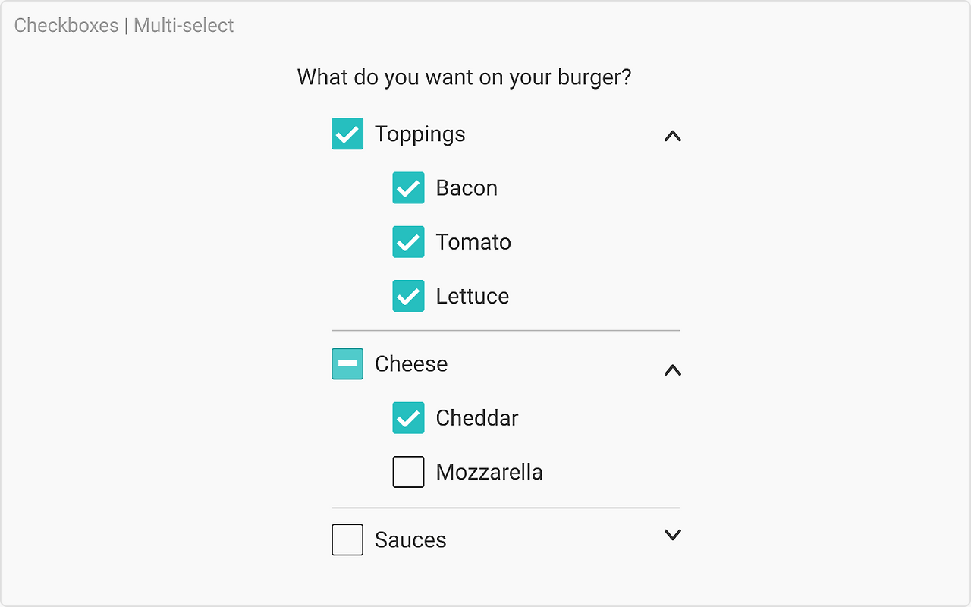Viewport: 971px width, 607px height.
Task: Click the downward chevron beside Sauces
Action: (x=672, y=535)
